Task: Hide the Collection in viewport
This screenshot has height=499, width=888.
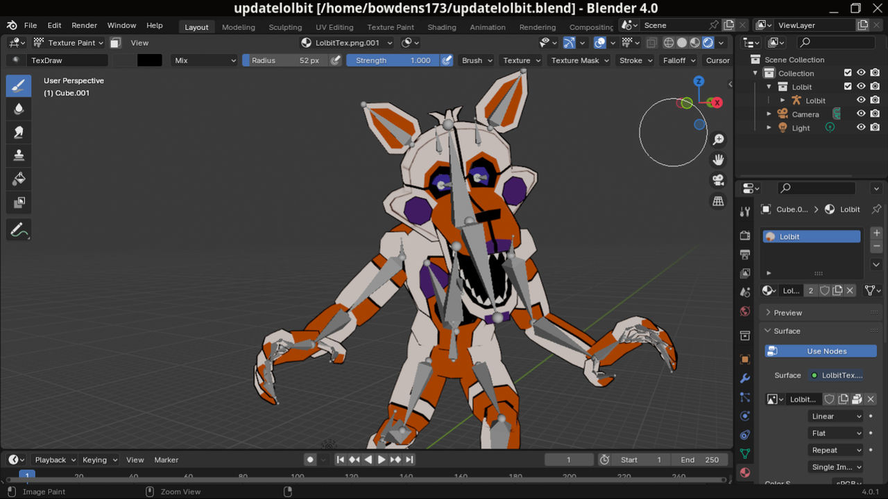Action: 861,73
